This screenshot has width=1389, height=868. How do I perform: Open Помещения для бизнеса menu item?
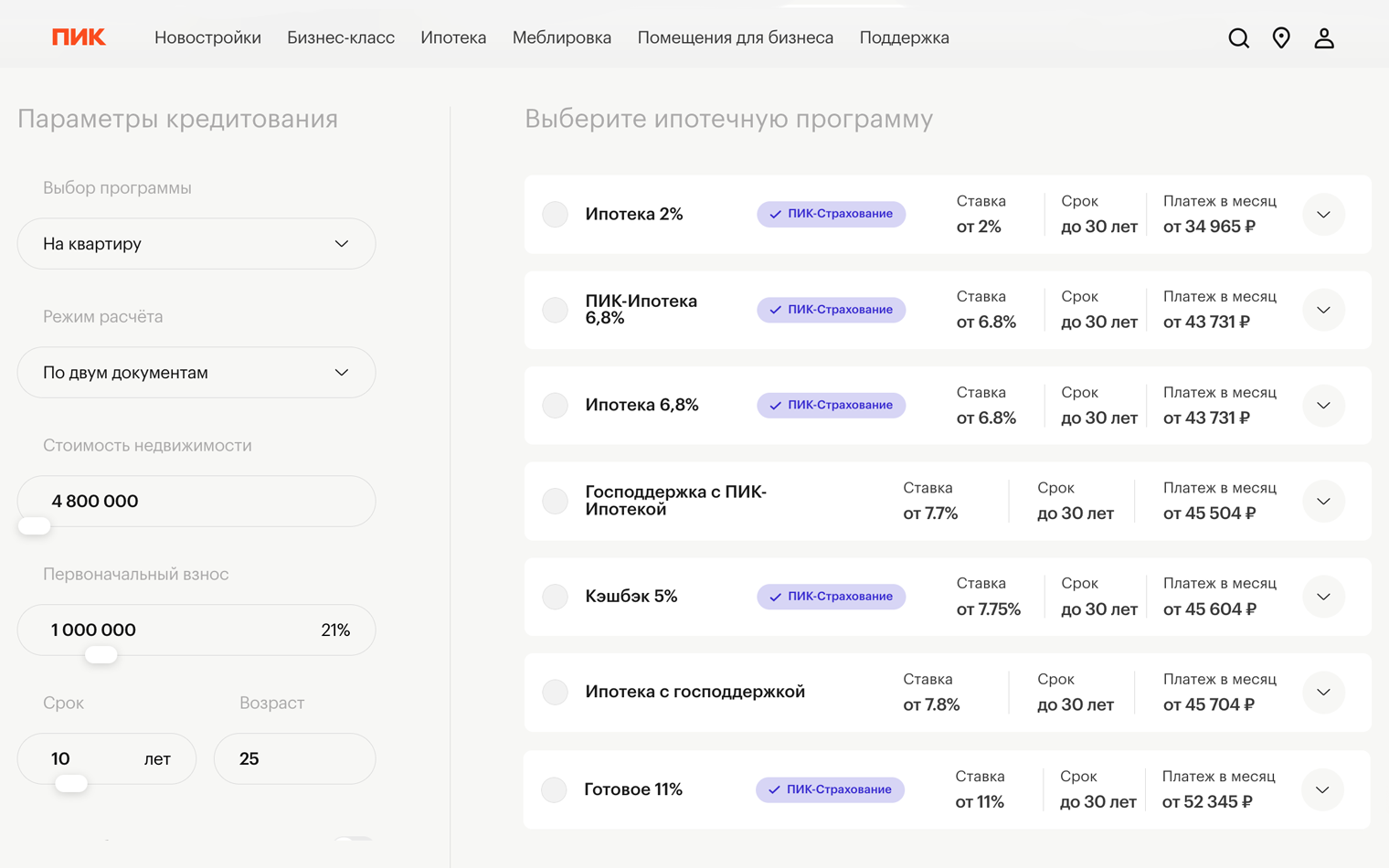[736, 37]
